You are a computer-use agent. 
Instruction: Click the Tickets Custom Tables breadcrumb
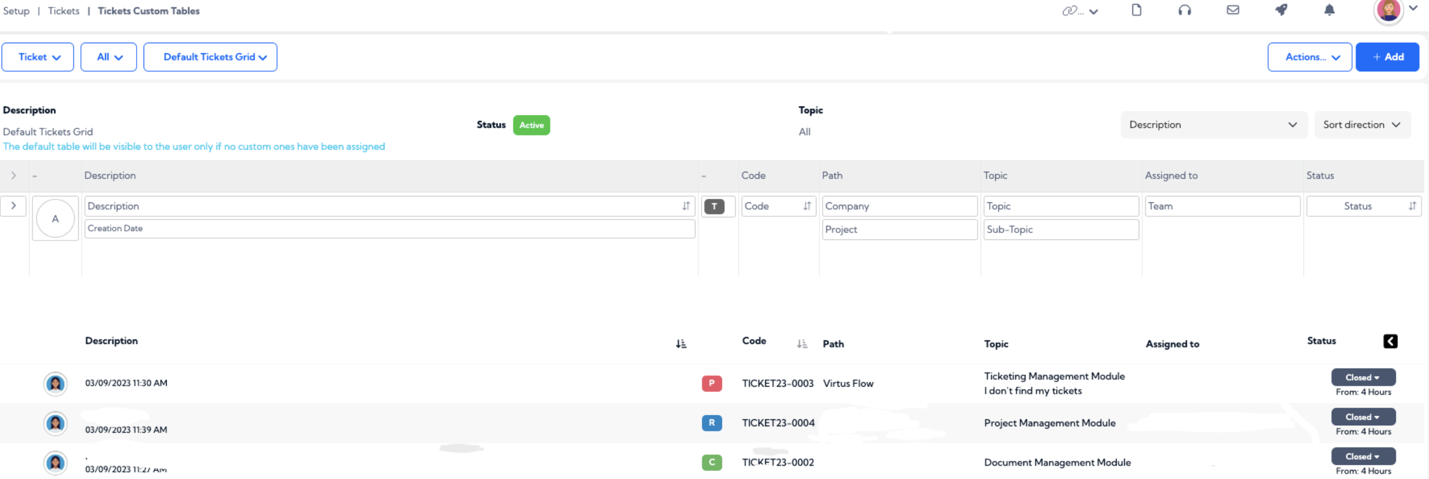[x=149, y=11]
